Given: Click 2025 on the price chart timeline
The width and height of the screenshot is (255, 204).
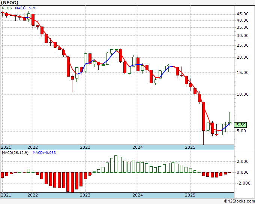Looking at the screenshot, I should tap(190, 147).
